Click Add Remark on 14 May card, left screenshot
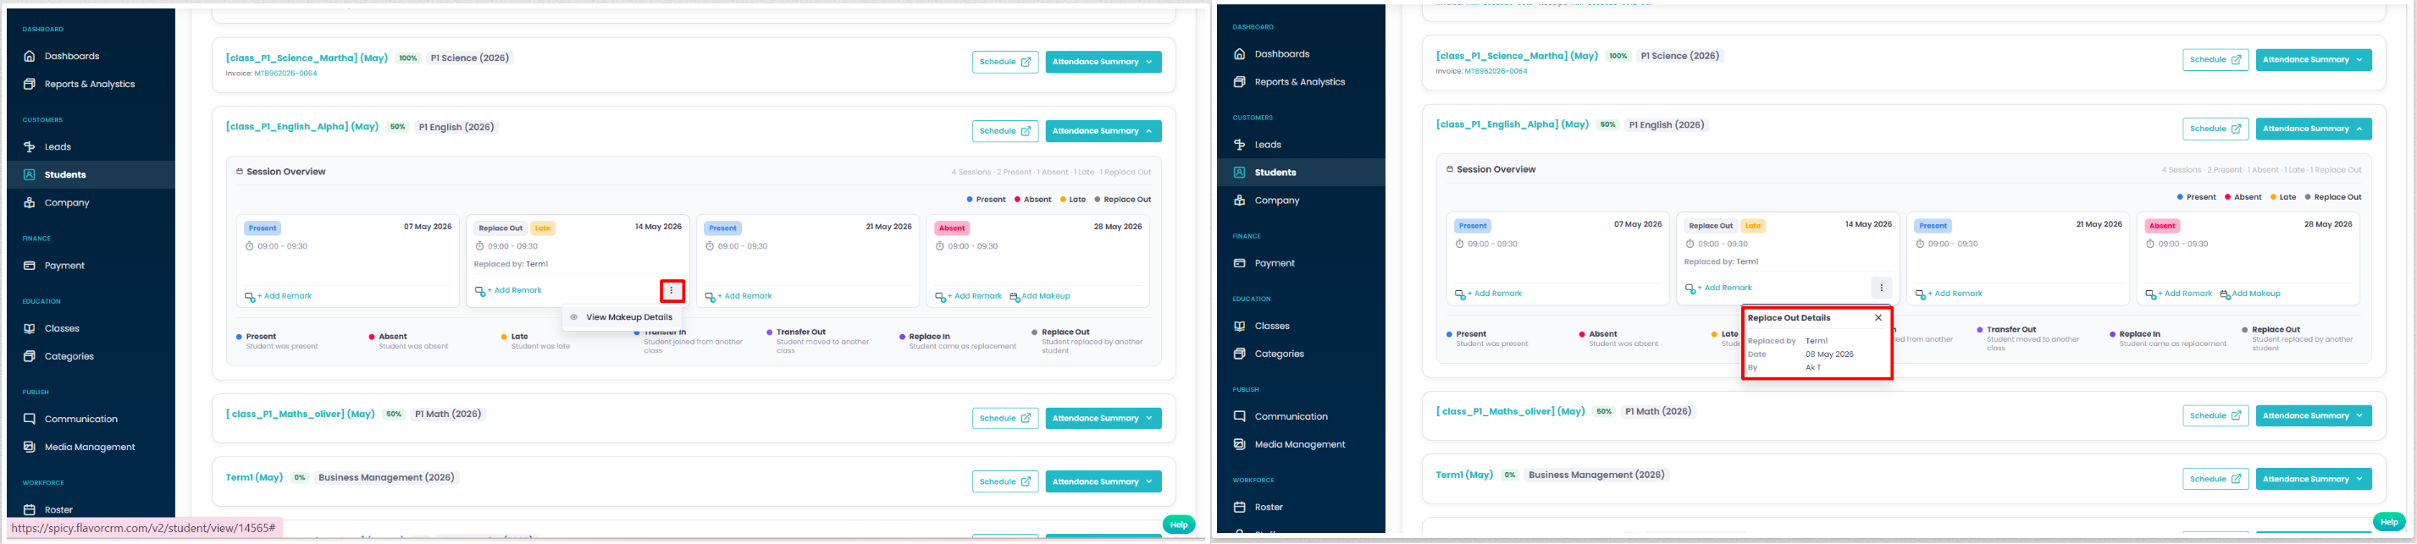 click(x=508, y=291)
